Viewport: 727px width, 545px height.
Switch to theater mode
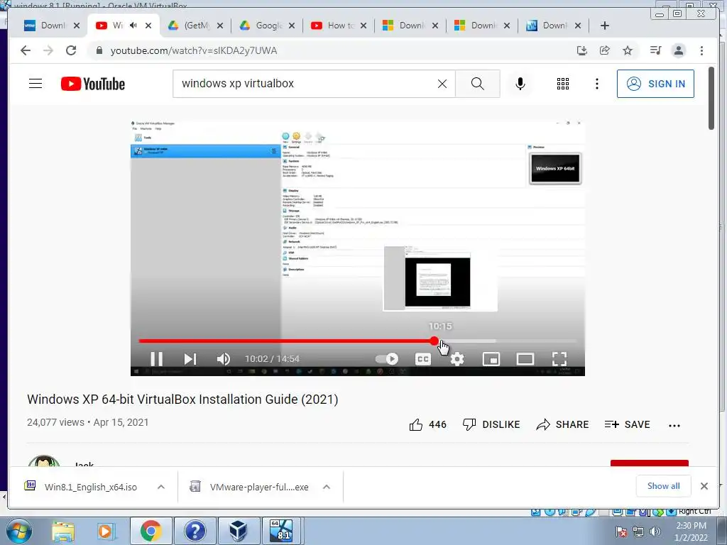click(x=525, y=358)
